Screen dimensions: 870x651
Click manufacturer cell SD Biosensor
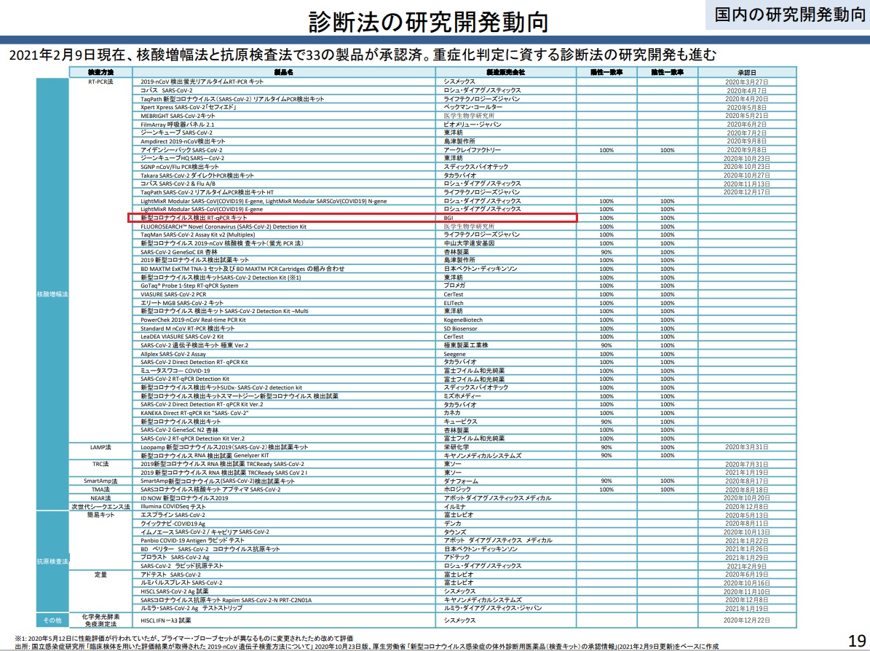coord(460,328)
